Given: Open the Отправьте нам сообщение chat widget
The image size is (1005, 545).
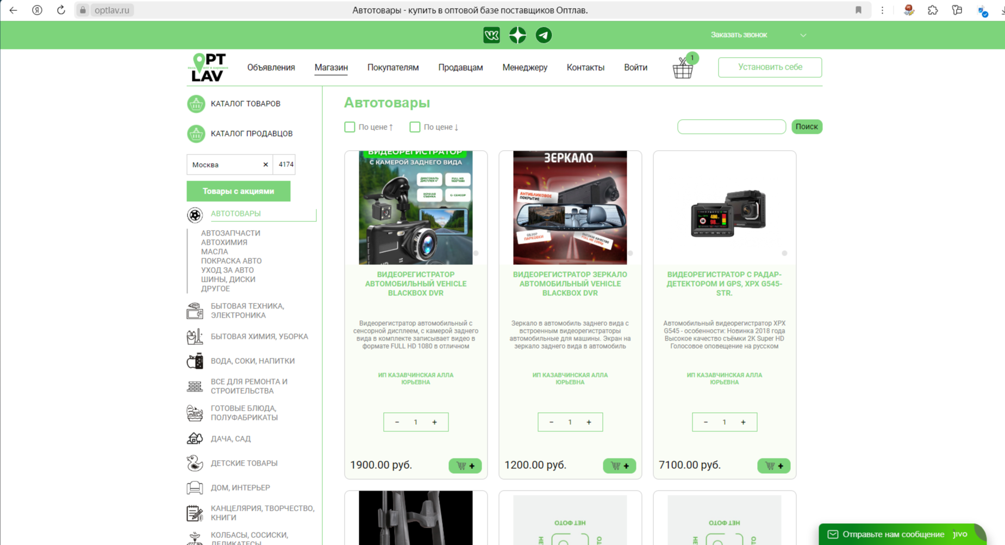Looking at the screenshot, I should pyautogui.click(x=902, y=534).
